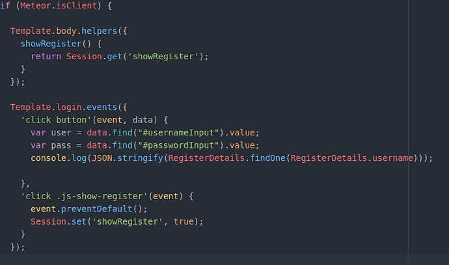449x265 pixels.
Task: Click 'event.preventDefault()' line
Action: (89, 209)
